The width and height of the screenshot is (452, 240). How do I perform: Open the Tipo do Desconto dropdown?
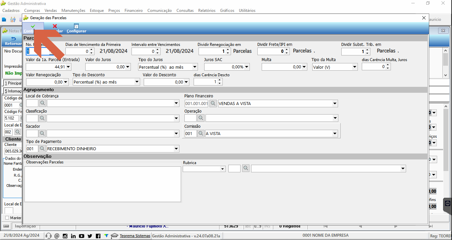137,82
